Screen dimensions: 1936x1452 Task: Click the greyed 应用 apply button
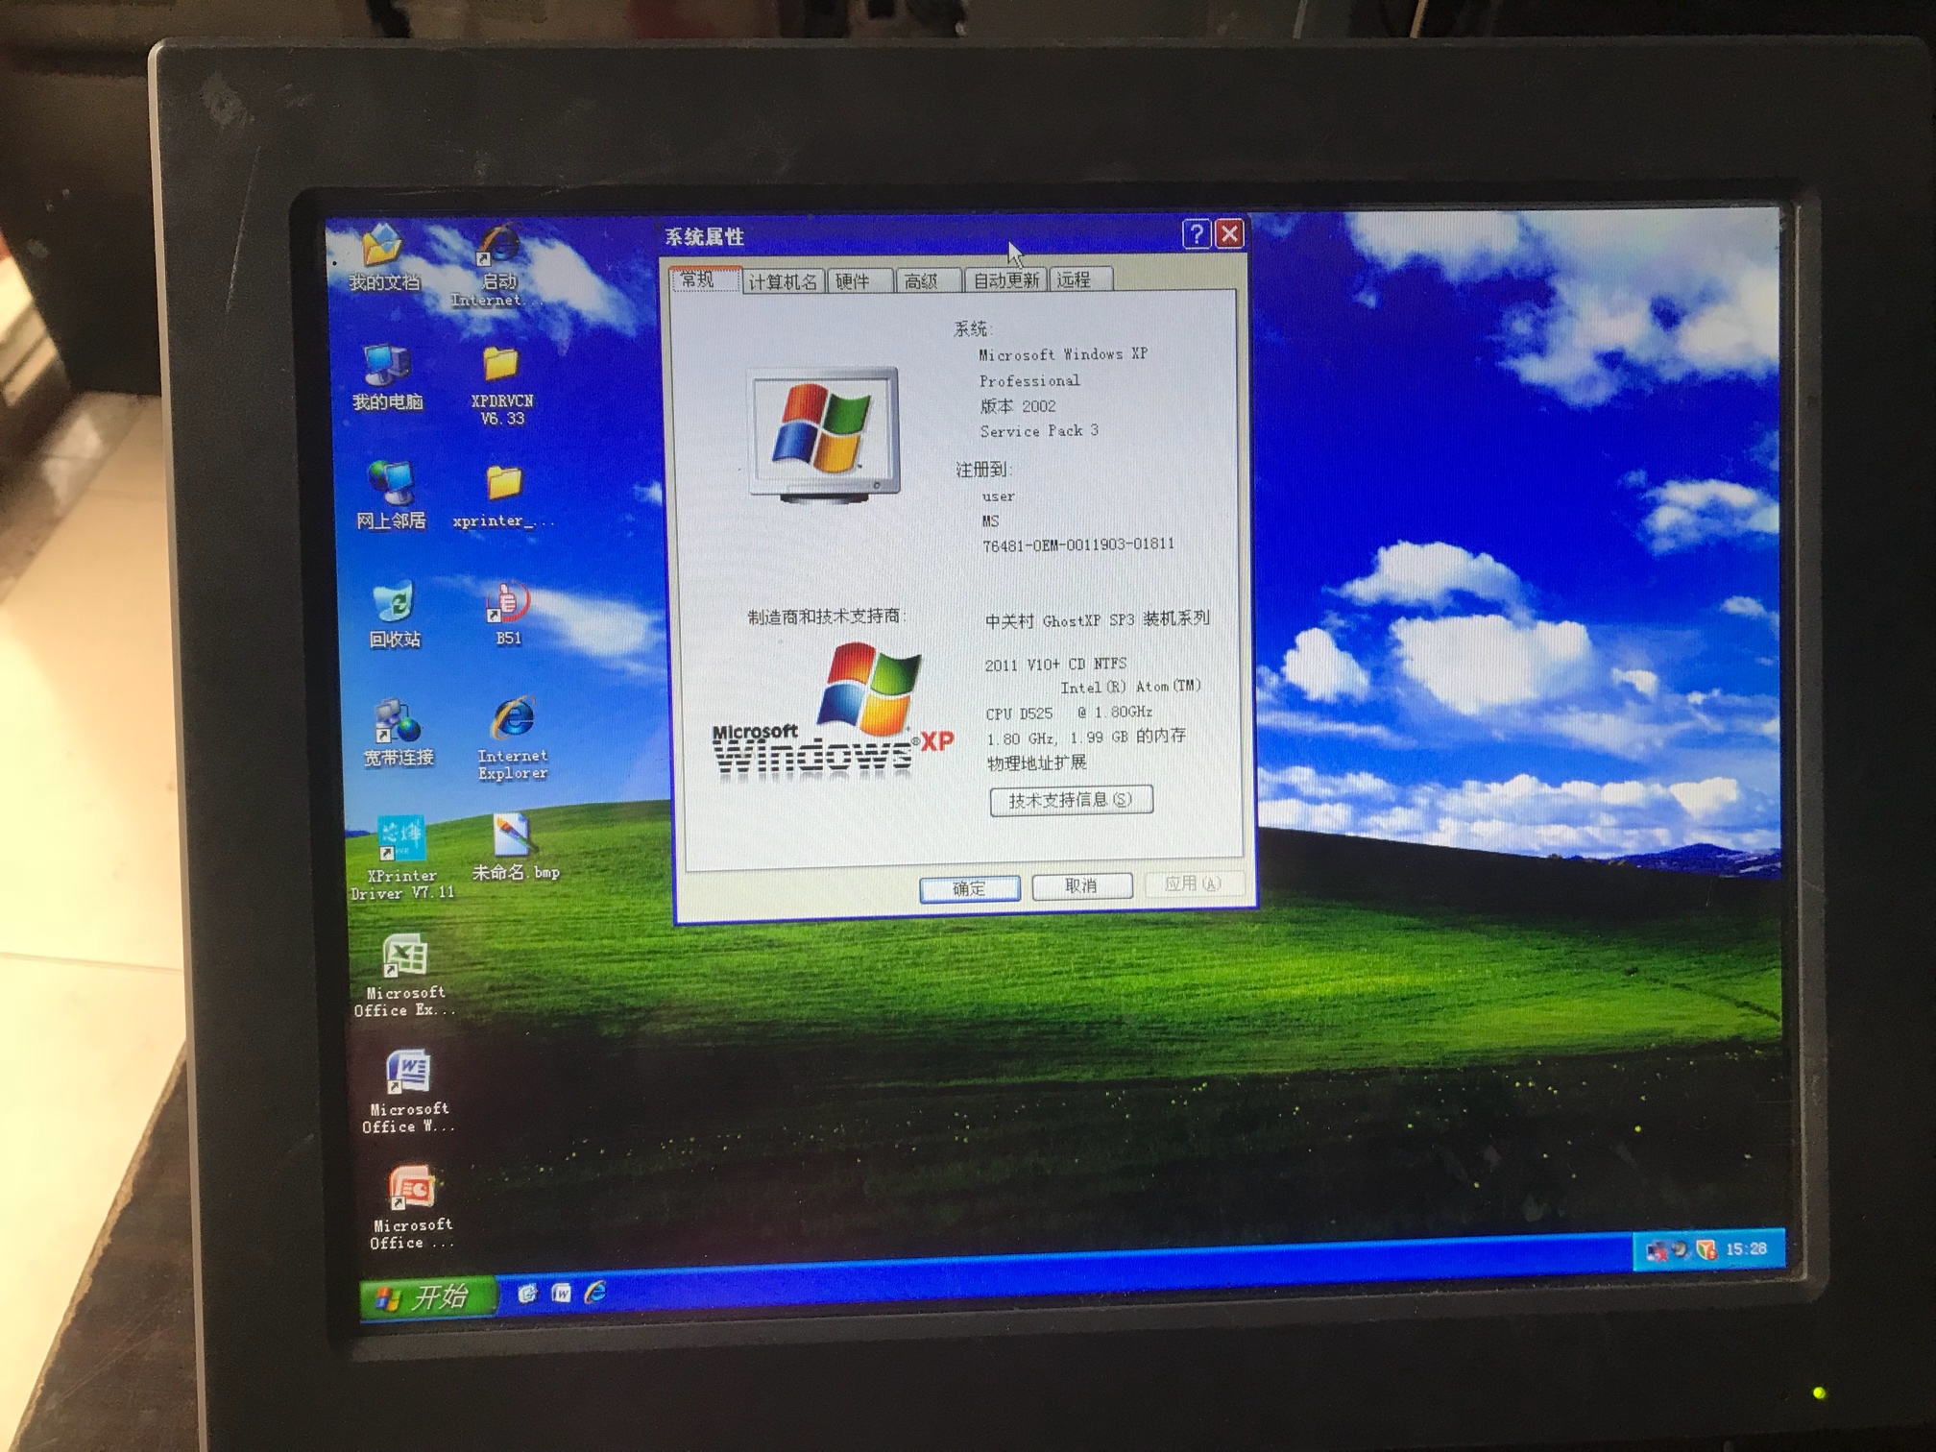tap(1195, 883)
